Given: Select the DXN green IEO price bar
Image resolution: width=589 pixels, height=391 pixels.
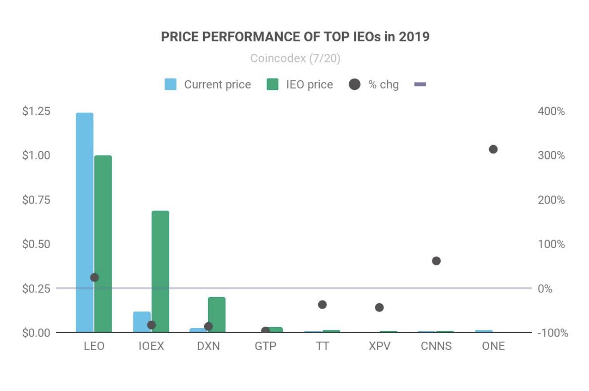Looking at the screenshot, I should 217,315.
